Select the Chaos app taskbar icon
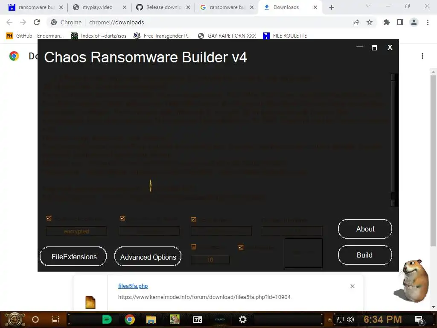 [x=220, y=319]
